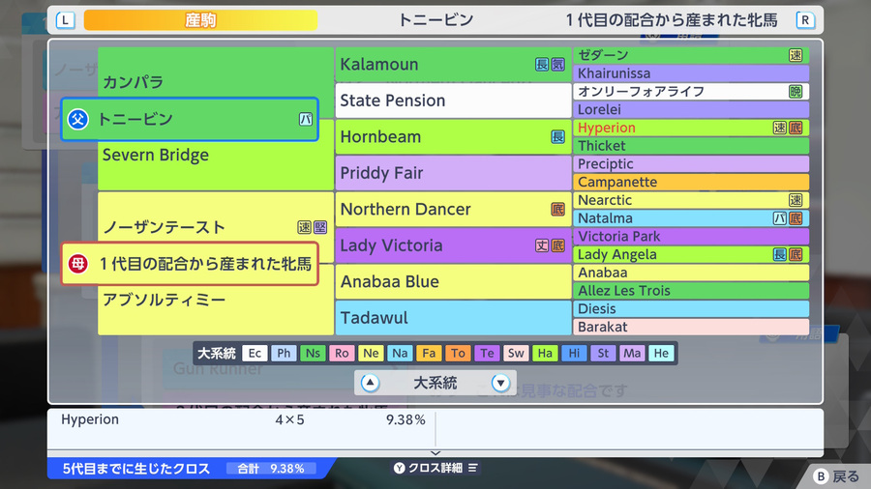Click the Te lineage color swatch
The width and height of the screenshot is (871, 489).
[x=487, y=353]
